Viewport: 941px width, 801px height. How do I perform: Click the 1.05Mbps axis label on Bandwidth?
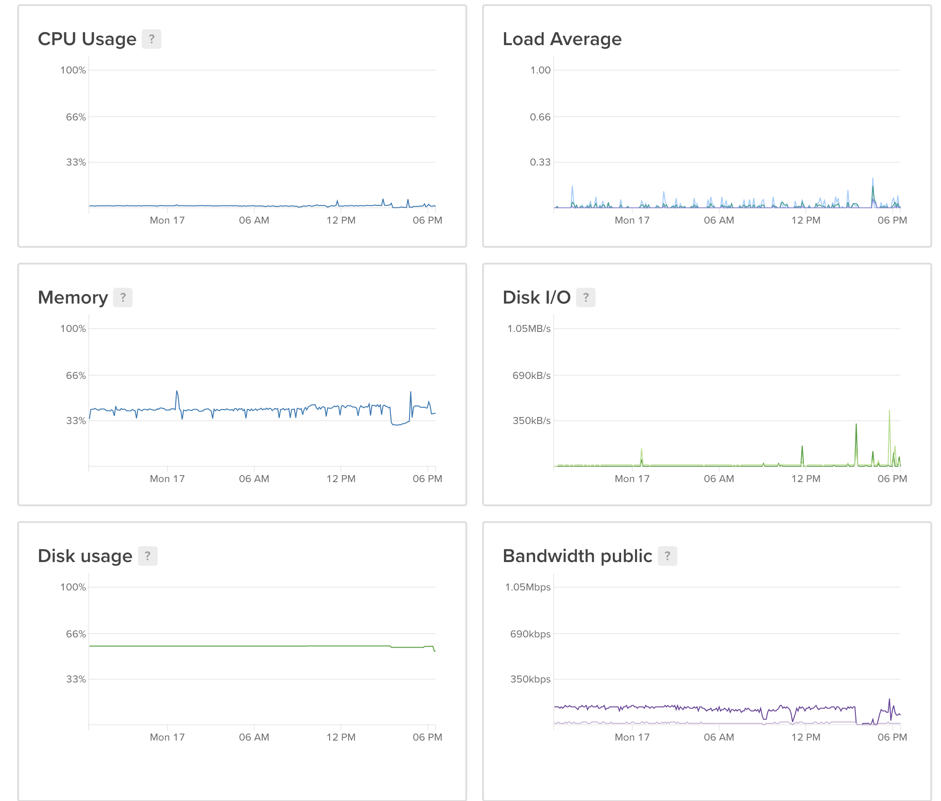tap(528, 587)
